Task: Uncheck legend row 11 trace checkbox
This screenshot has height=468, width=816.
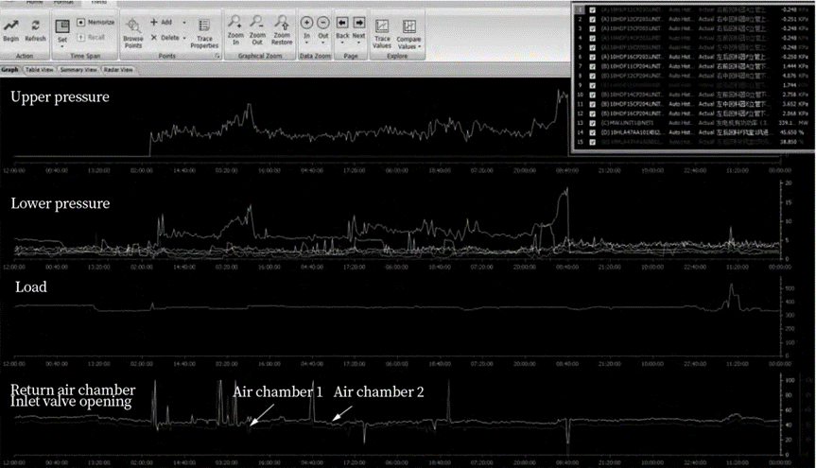Action: (592, 104)
